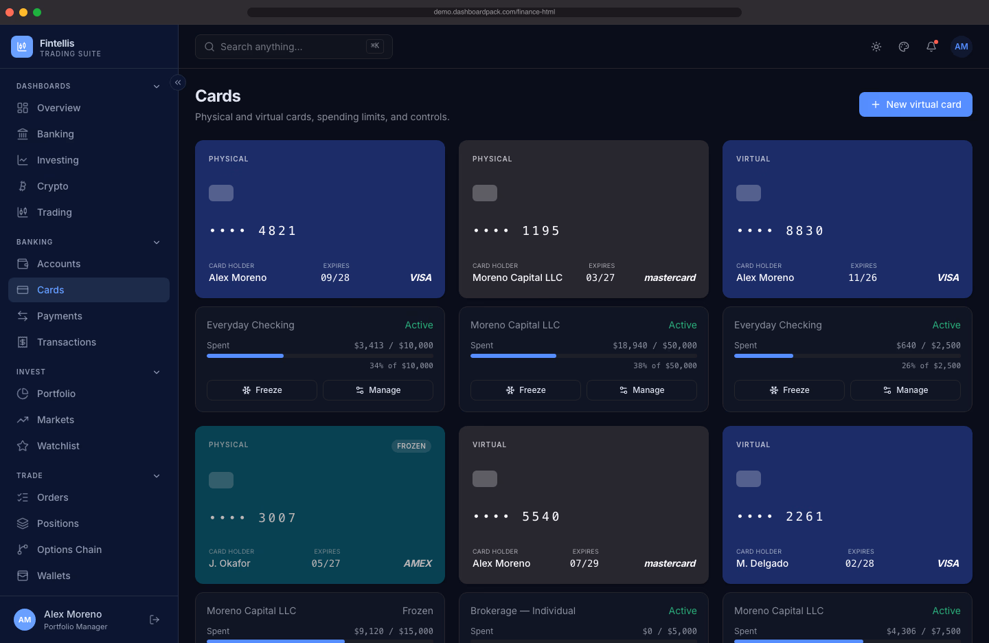Freeze the card ending 8830

tap(789, 390)
